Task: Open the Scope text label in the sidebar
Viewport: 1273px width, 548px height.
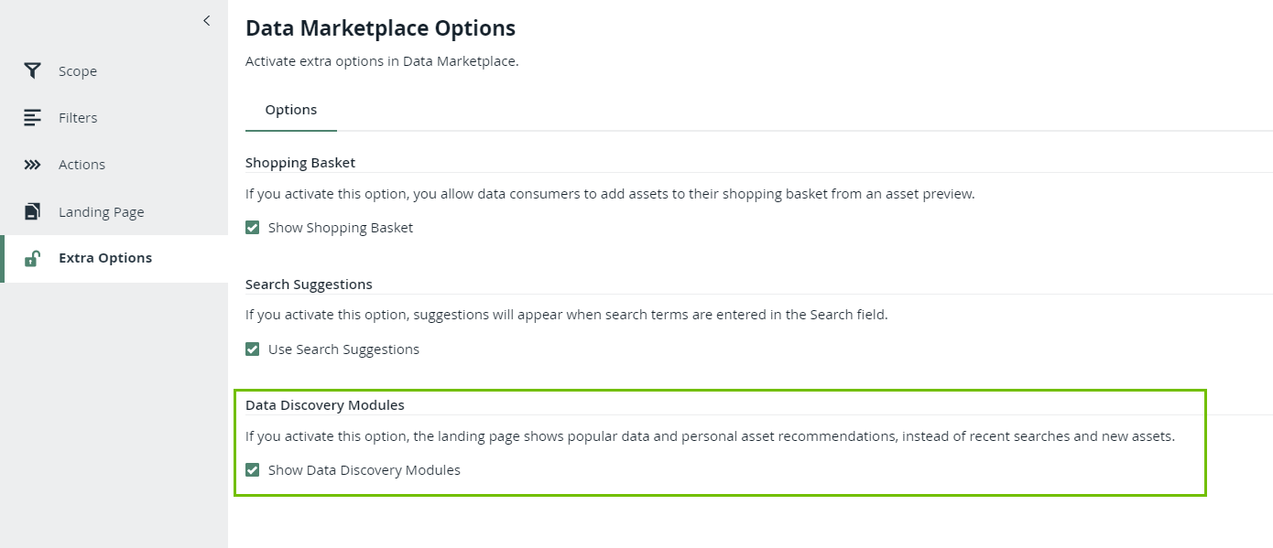Action: pyautogui.click(x=78, y=71)
